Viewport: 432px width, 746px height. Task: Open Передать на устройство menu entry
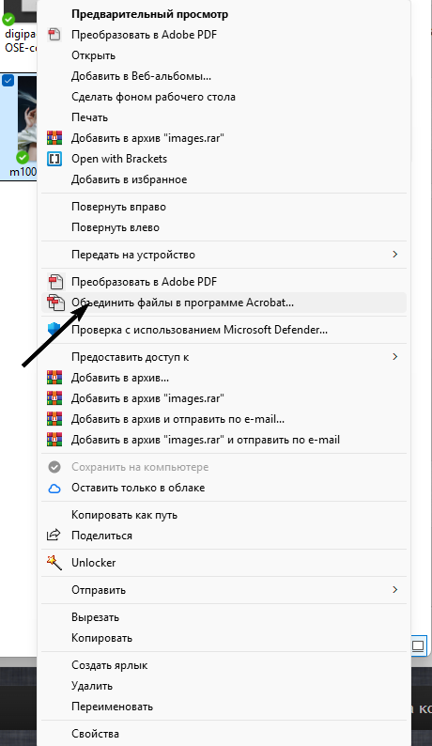click(224, 255)
